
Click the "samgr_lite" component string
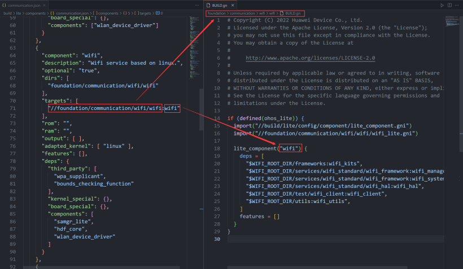[x=72, y=222]
